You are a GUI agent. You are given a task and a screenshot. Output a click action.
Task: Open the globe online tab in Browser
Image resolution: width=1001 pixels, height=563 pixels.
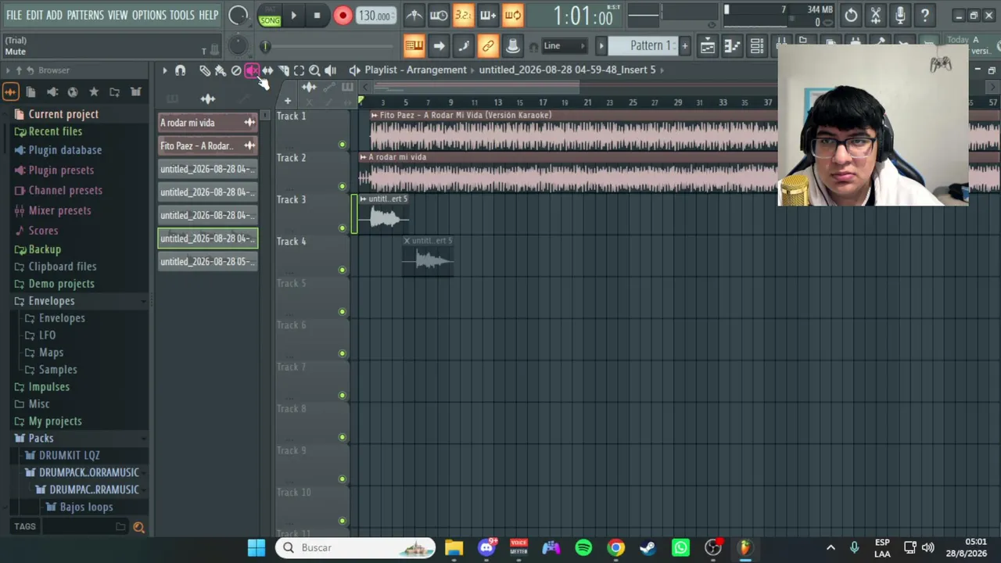click(73, 92)
